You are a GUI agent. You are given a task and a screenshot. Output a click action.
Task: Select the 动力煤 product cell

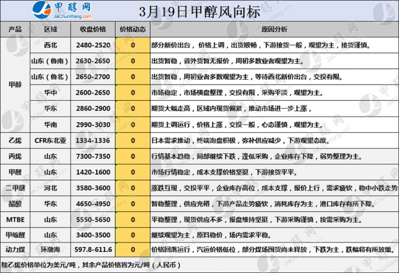(15, 250)
